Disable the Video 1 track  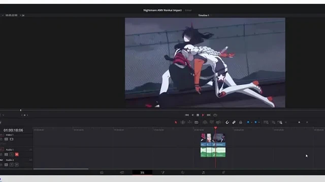(12, 139)
